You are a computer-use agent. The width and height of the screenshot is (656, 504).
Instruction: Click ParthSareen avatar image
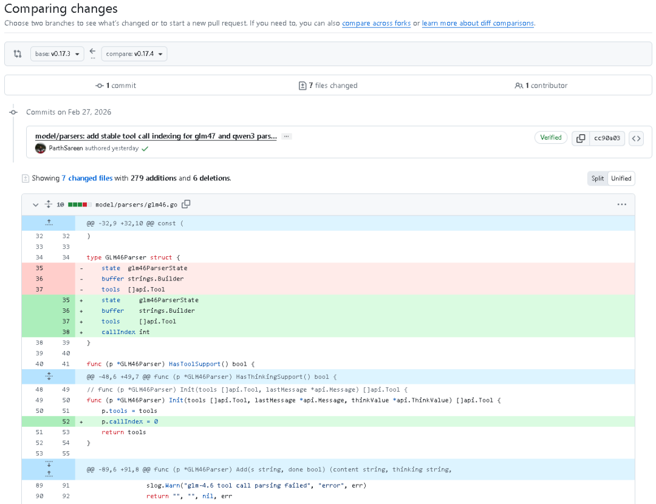tap(41, 148)
